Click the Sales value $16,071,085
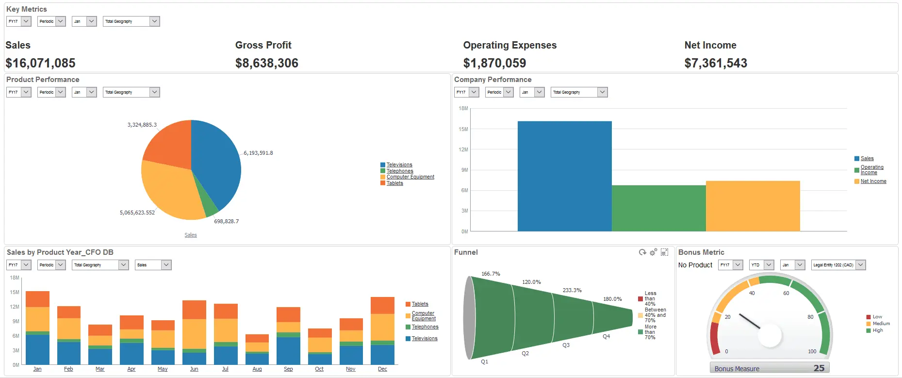The height and width of the screenshot is (378, 902). [x=41, y=63]
